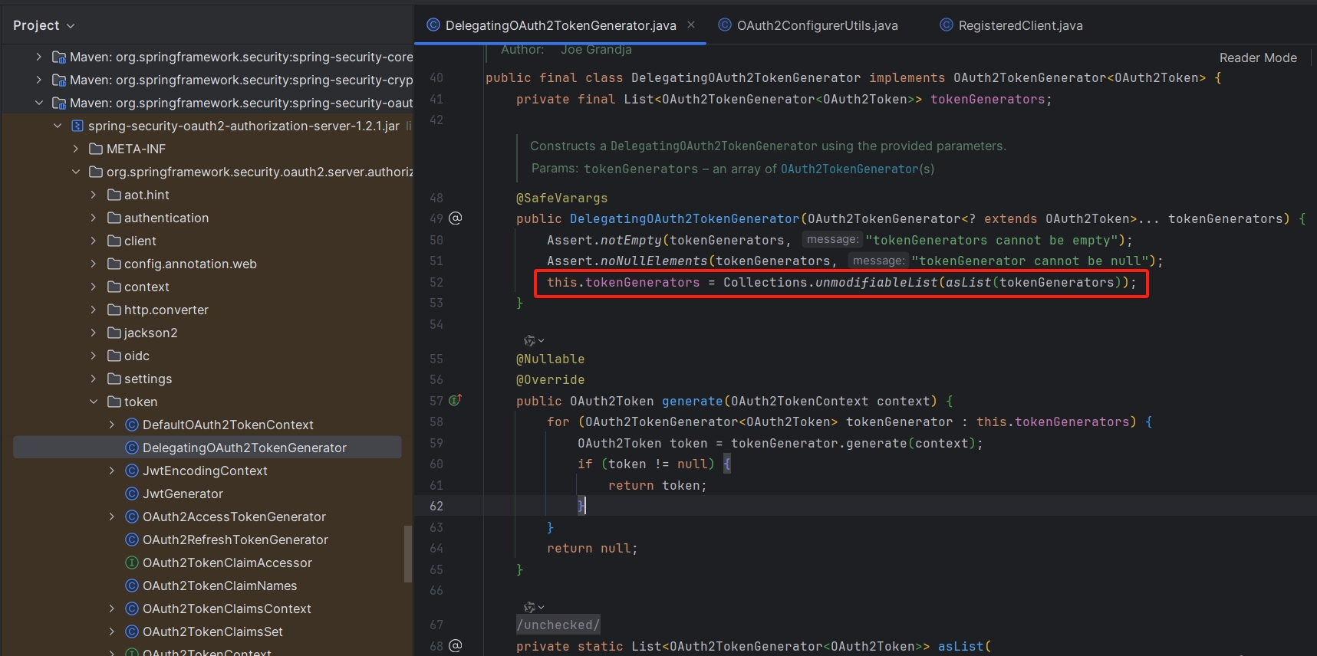This screenshot has width=1317, height=656.
Task: Click the META-INF folder icon
Action: click(96, 149)
